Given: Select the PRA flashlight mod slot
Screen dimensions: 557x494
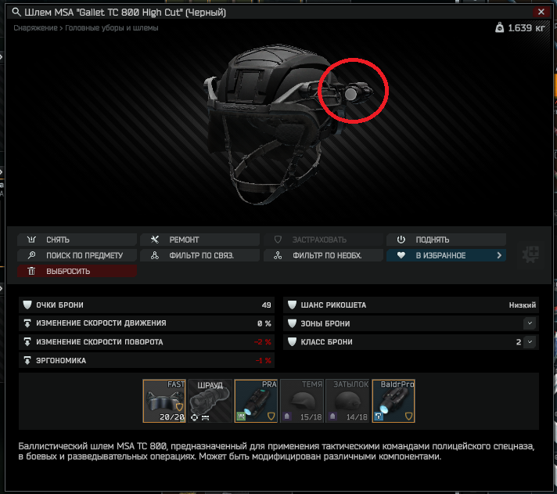Looking at the screenshot, I should 256,401.
